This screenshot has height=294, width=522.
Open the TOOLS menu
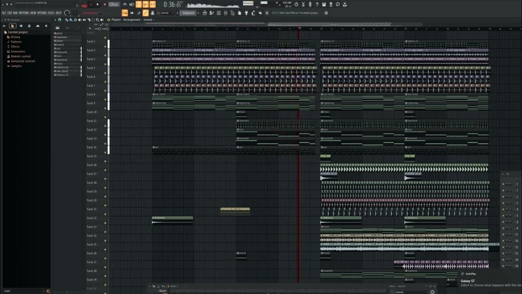coord(51,13)
